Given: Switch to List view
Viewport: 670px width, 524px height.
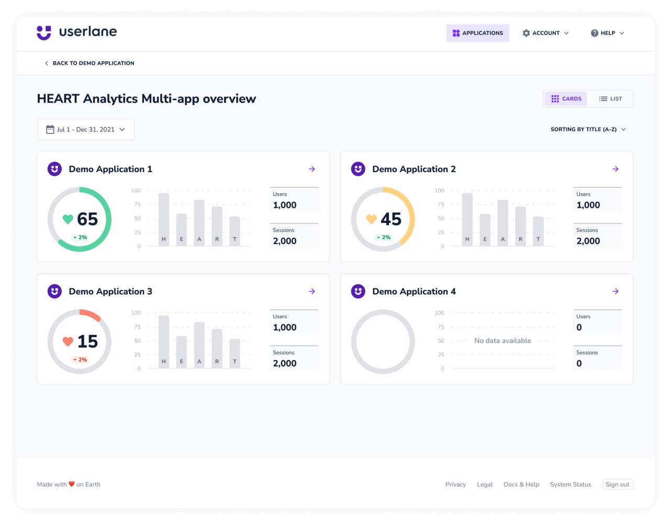Looking at the screenshot, I should click(610, 99).
